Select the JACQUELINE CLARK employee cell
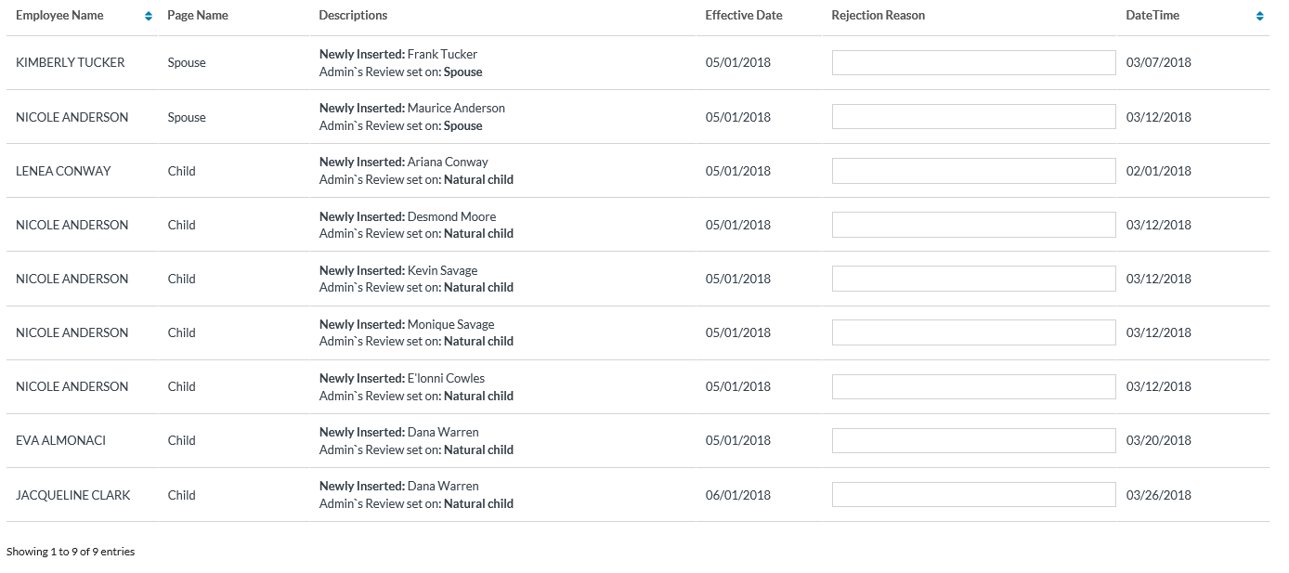Viewport: 1289px width, 573px height. pyautogui.click(x=72, y=495)
